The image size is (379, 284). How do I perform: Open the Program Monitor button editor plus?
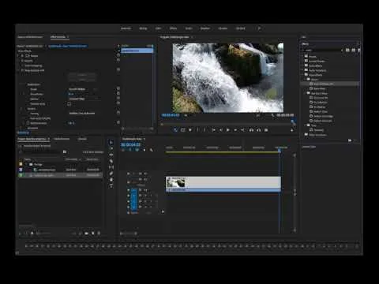point(291,130)
